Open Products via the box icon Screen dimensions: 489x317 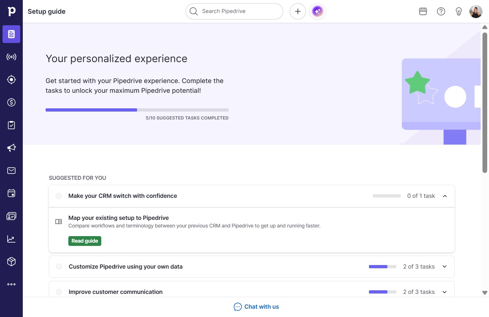pos(11,261)
